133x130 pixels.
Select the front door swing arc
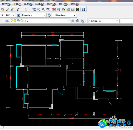coord(60,91)
